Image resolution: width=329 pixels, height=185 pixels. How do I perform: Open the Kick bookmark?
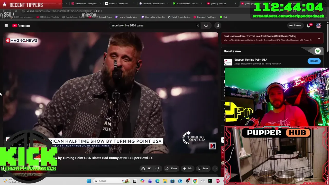coord(223,17)
